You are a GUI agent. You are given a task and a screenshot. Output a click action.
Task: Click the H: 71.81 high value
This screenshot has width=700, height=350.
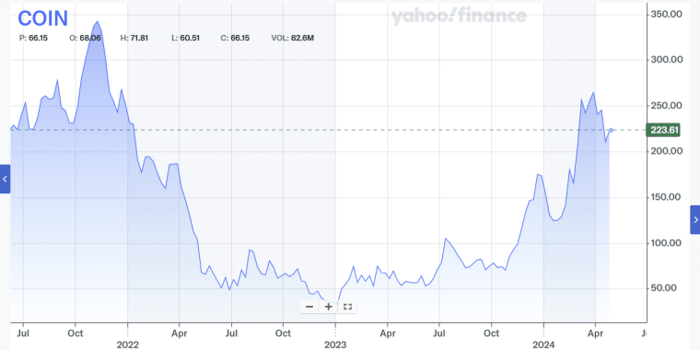pyautogui.click(x=134, y=38)
